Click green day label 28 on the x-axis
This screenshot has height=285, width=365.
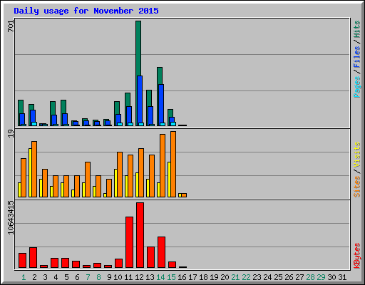(x=310, y=277)
